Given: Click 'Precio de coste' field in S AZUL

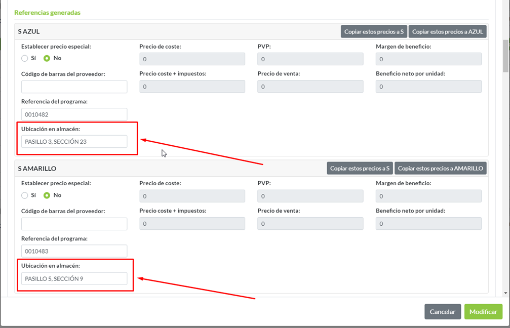Looking at the screenshot, I should [192, 59].
